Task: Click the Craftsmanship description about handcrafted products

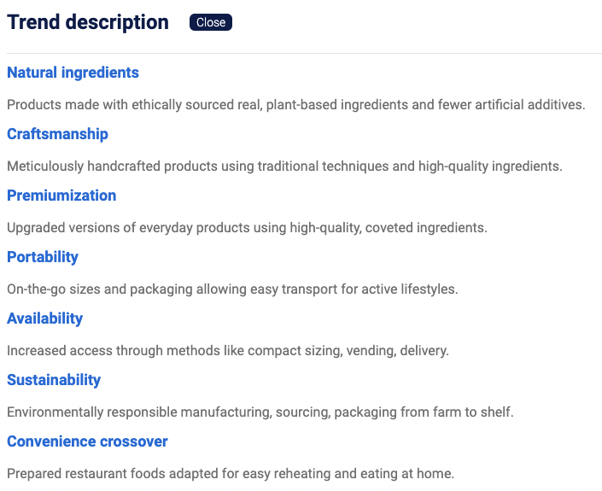Action: tap(284, 167)
